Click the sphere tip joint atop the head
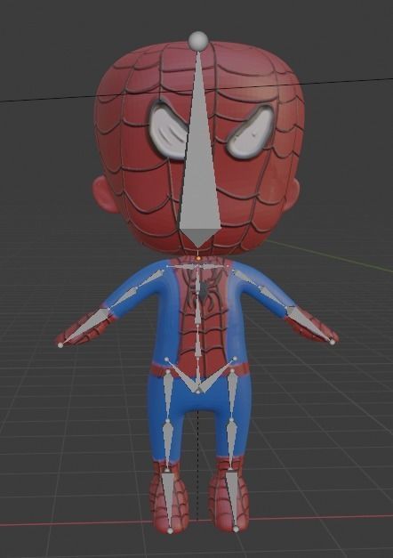393x558 pixels. pyautogui.click(x=197, y=41)
